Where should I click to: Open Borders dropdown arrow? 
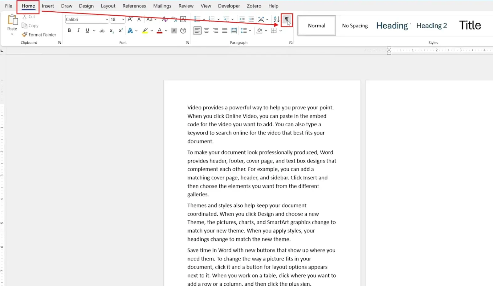[281, 30]
